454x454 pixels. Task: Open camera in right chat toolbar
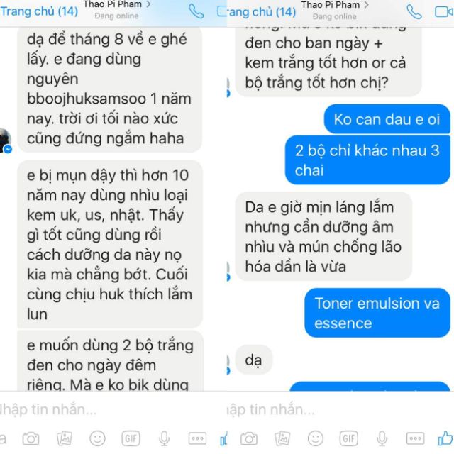click(x=249, y=438)
